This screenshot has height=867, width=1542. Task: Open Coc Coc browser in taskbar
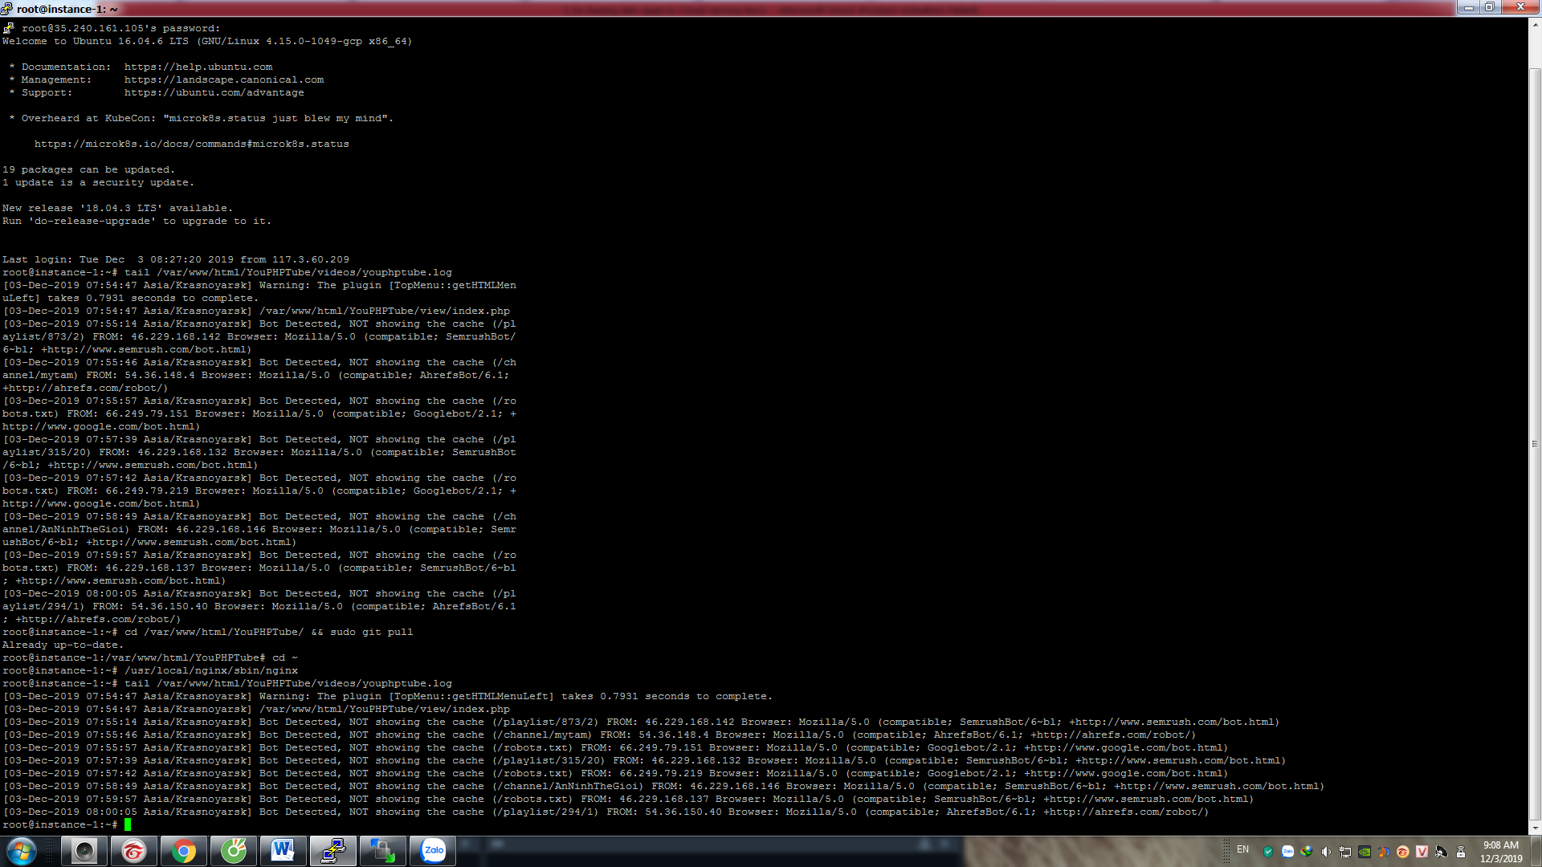[233, 851]
